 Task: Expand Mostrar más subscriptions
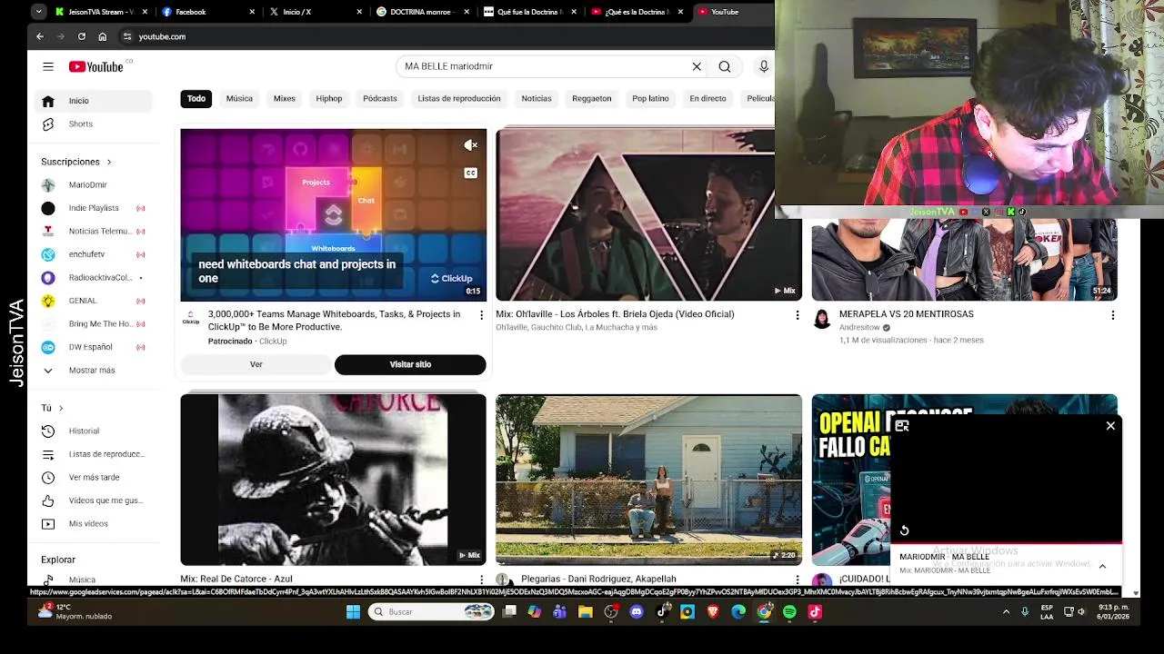[91, 371]
